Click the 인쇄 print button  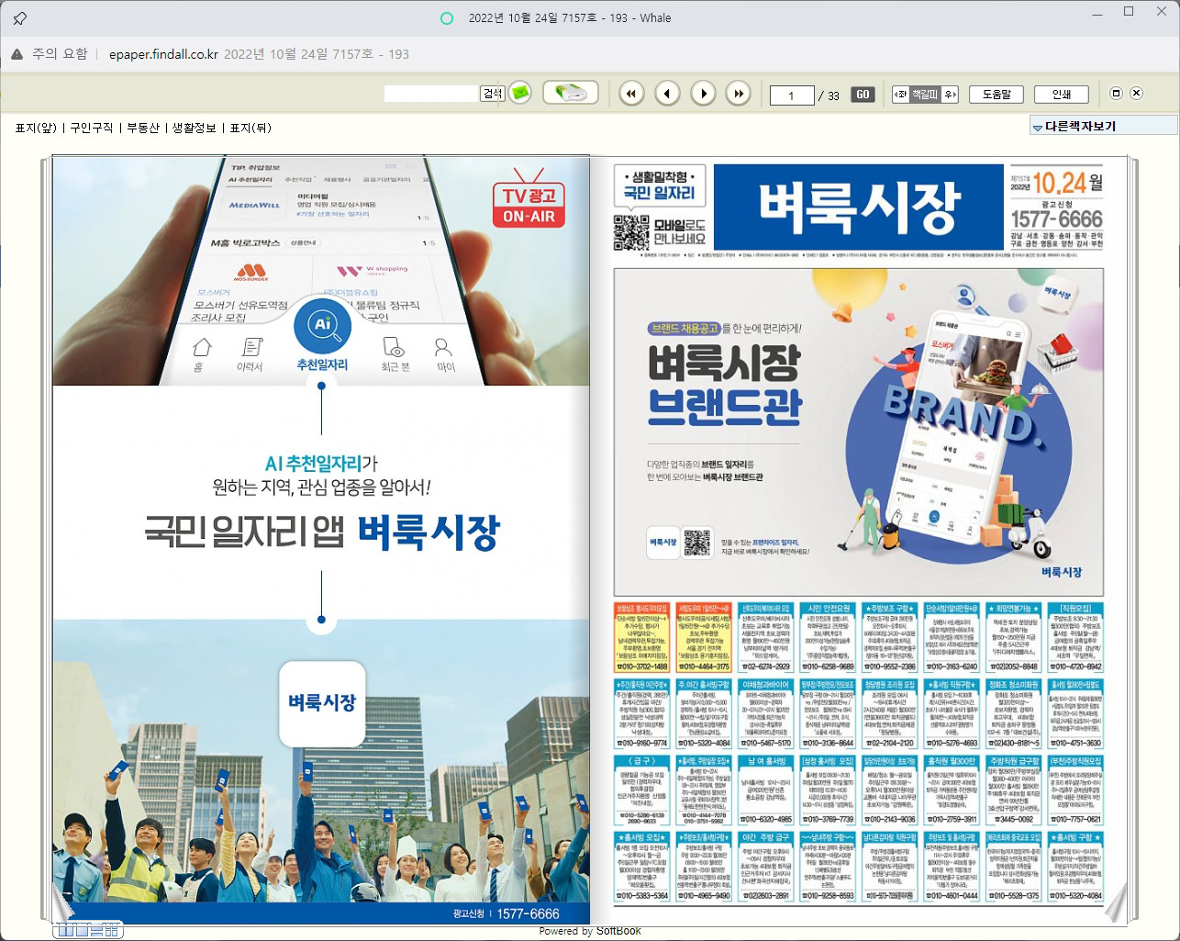coord(1062,94)
